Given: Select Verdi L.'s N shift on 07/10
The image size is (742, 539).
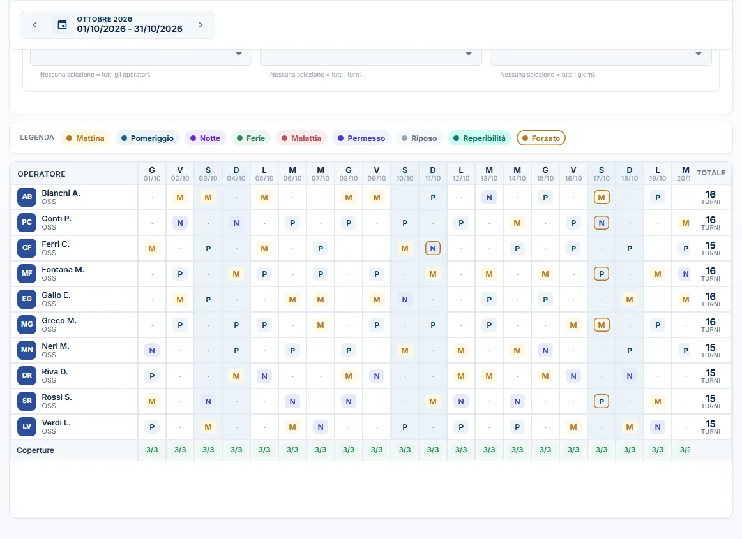Looking at the screenshot, I should pos(321,427).
